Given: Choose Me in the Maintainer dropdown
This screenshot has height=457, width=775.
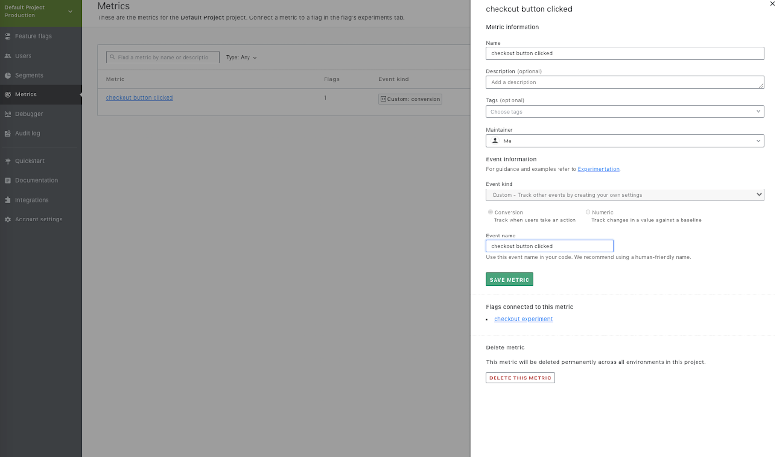Looking at the screenshot, I should [624, 141].
